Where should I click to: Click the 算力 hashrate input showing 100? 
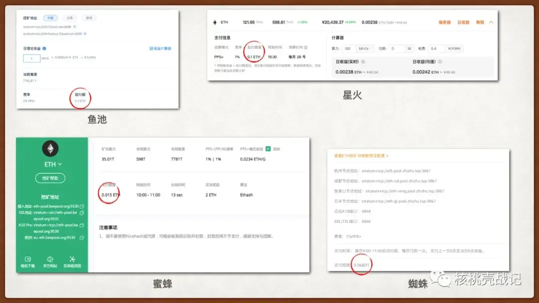pyautogui.click(x=348, y=48)
